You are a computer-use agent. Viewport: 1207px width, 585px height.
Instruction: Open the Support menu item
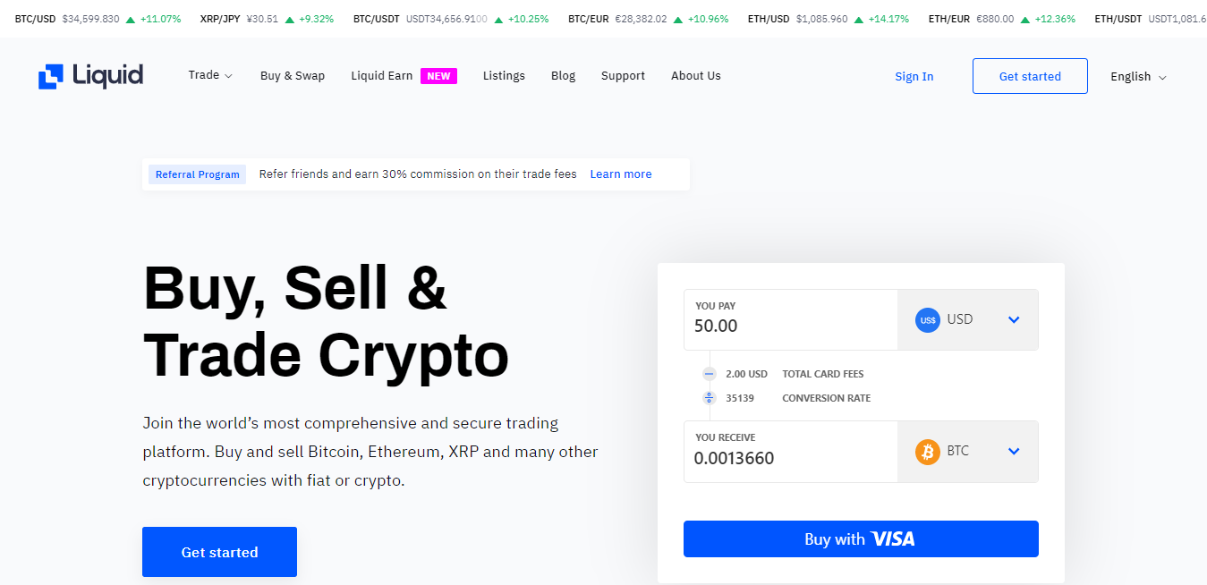(x=623, y=76)
